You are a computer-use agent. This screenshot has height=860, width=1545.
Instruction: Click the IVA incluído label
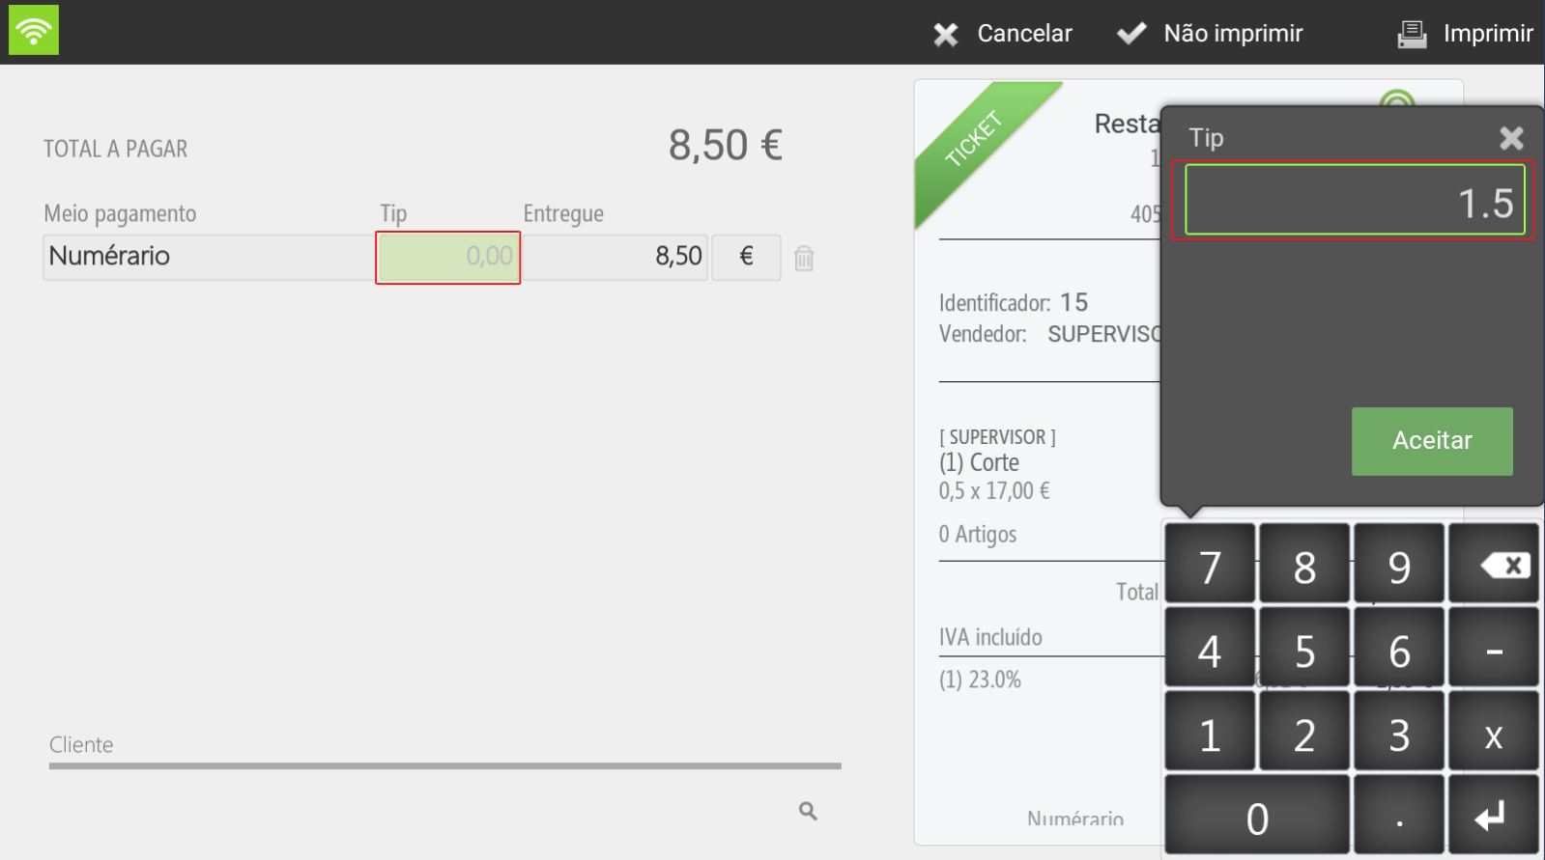tap(990, 637)
